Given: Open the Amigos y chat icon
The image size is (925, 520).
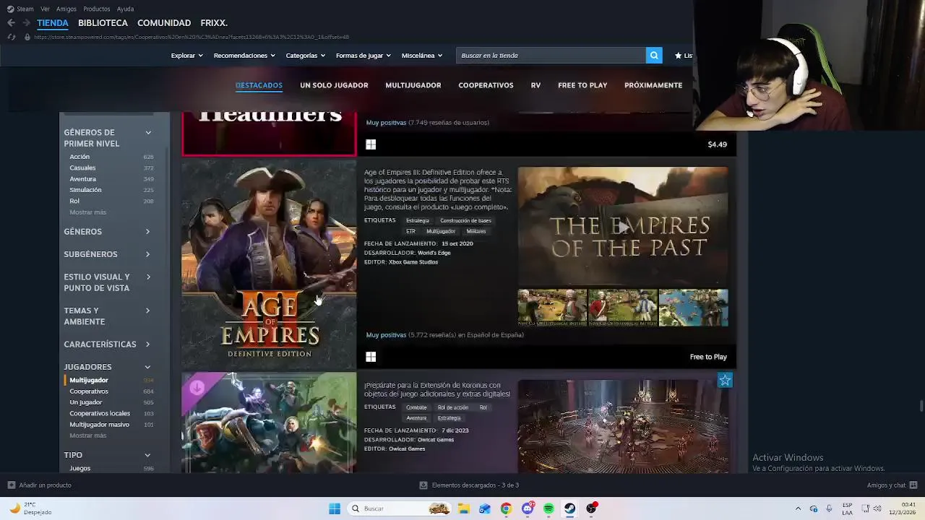Looking at the screenshot, I should [913, 485].
